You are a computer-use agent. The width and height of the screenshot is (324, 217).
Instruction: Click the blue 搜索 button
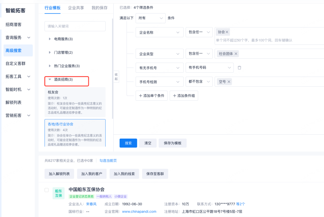(128, 143)
